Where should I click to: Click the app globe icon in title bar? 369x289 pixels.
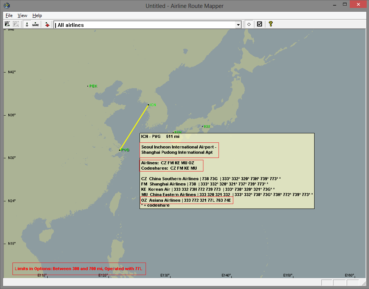[x=7, y=5]
